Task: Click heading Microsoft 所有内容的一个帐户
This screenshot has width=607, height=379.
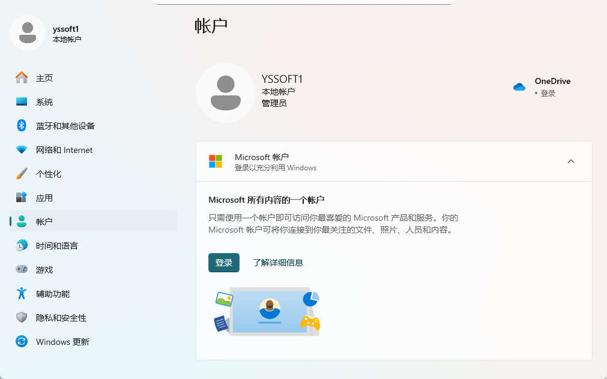Action: (267, 200)
